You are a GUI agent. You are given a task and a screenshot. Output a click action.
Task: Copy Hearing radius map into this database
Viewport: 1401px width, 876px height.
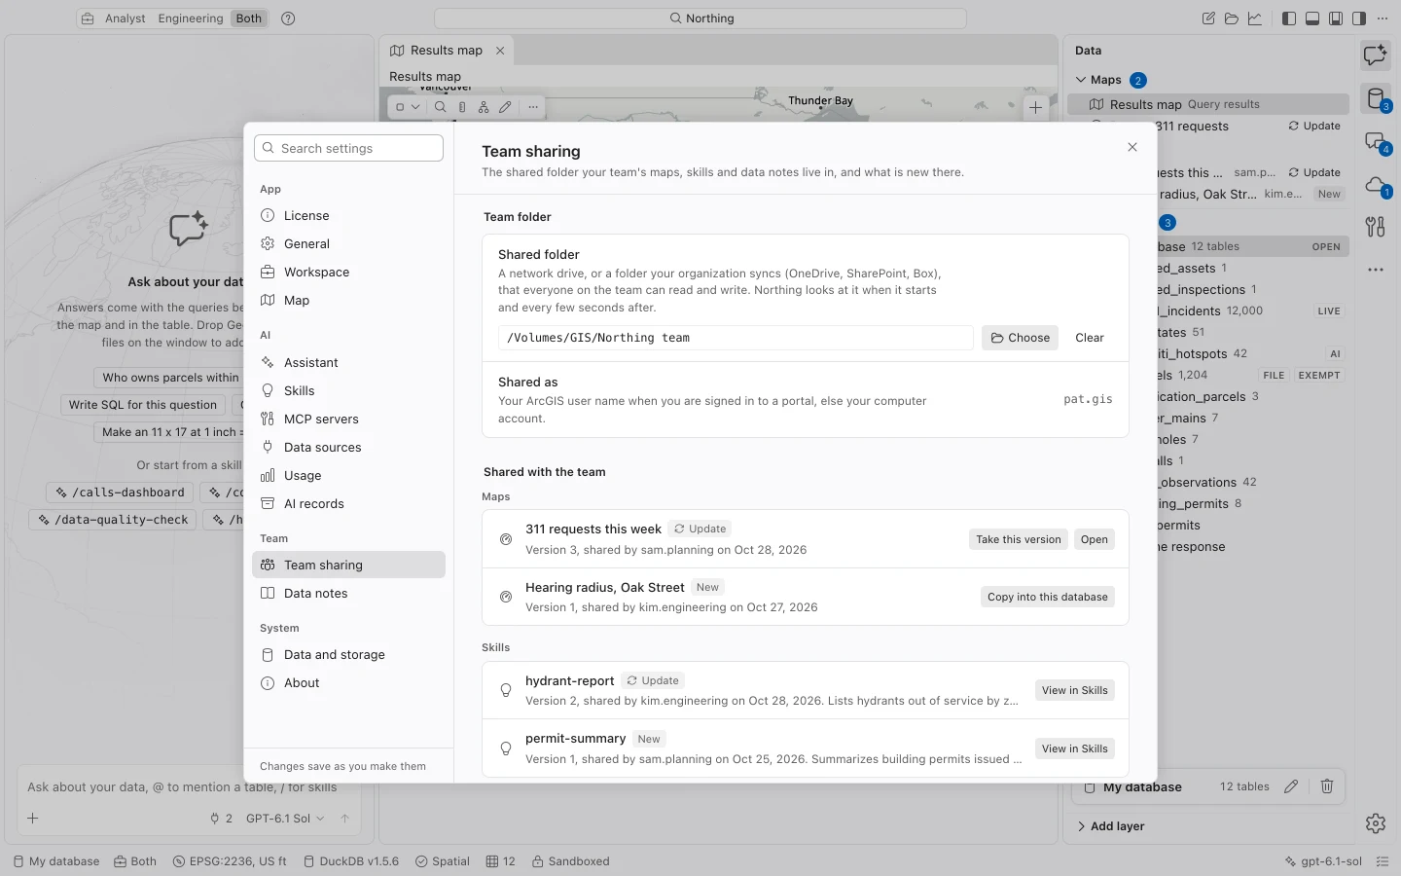pyautogui.click(x=1047, y=597)
